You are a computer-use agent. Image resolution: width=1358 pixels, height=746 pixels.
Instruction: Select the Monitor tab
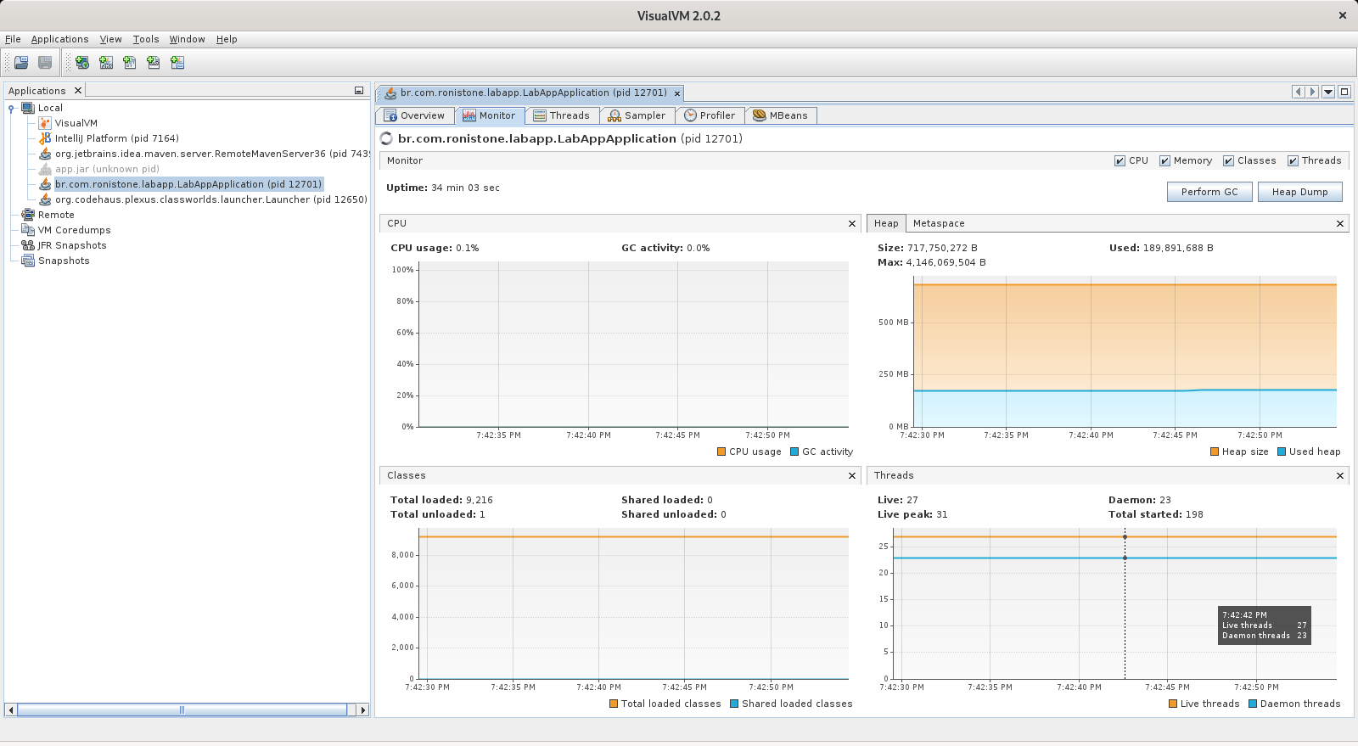pyautogui.click(x=490, y=115)
